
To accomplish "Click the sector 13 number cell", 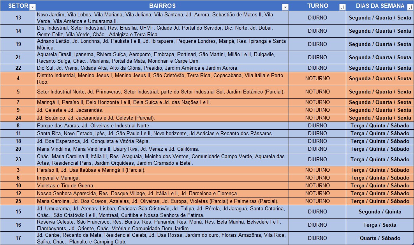I will click(x=18, y=18).
